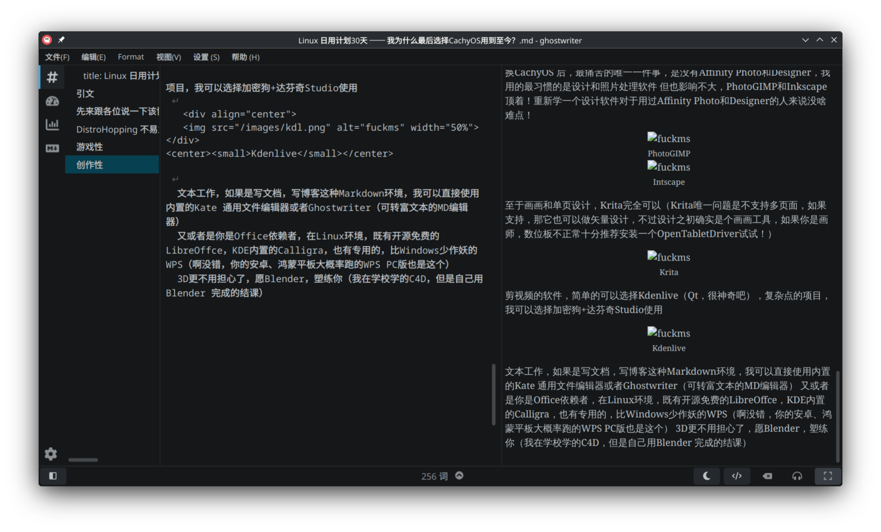
Task: Open the Format menu
Action: pyautogui.click(x=131, y=57)
